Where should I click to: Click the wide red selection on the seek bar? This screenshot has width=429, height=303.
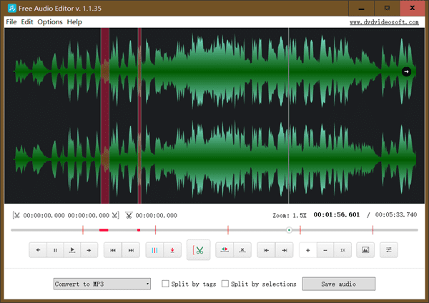[x=104, y=230]
